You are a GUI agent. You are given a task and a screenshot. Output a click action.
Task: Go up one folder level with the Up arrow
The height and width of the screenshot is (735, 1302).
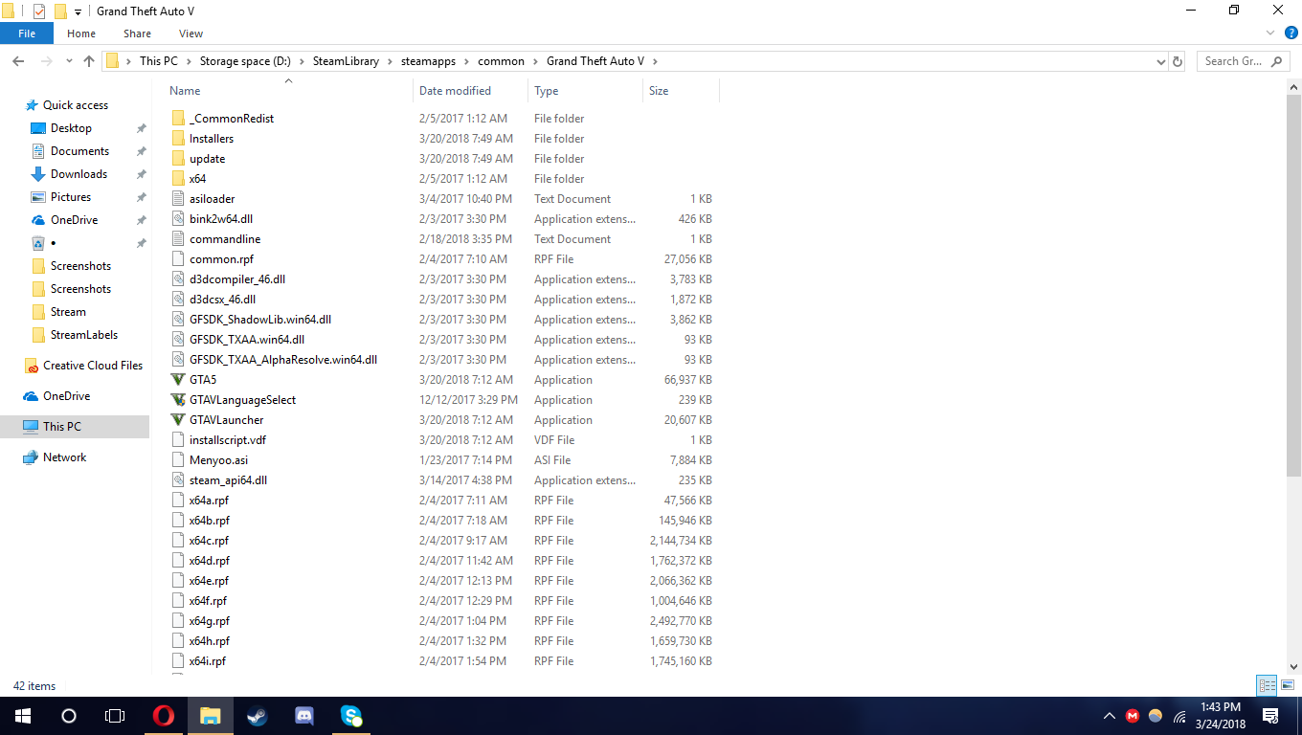click(89, 61)
